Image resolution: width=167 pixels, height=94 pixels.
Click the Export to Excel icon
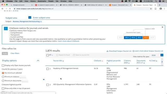57,55
